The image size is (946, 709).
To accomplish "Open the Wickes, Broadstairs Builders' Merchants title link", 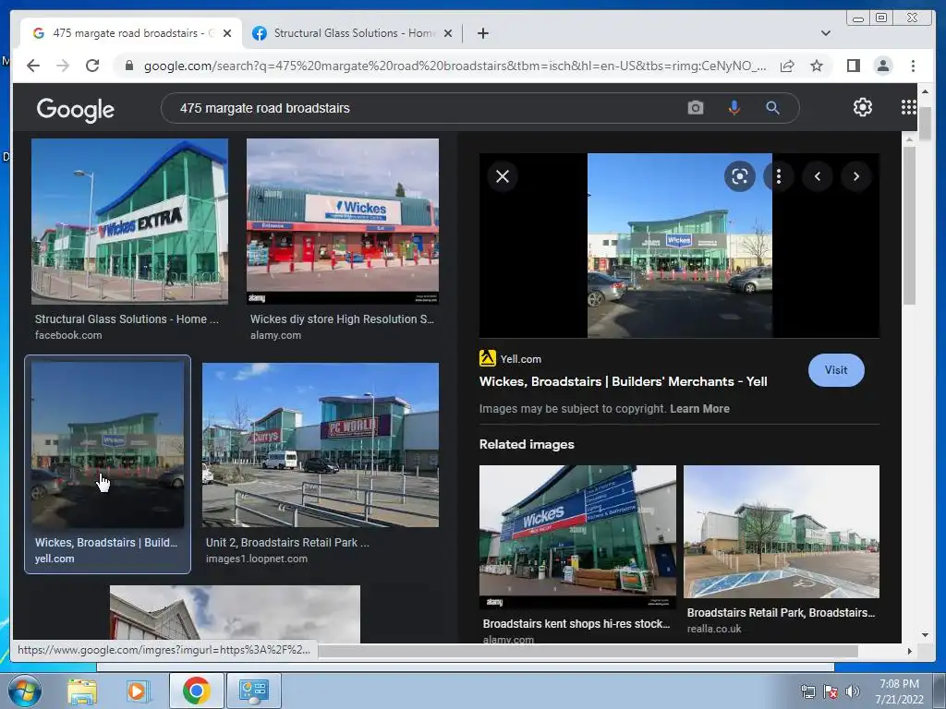I will (x=623, y=381).
